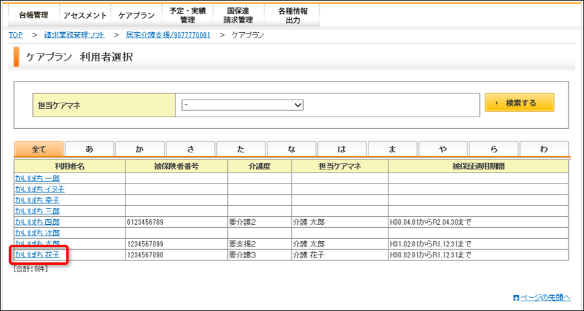Open user かいぽち 次郎

point(37,233)
